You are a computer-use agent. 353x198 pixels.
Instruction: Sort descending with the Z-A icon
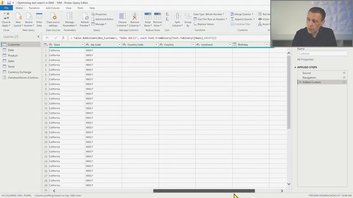[x=167, y=19]
